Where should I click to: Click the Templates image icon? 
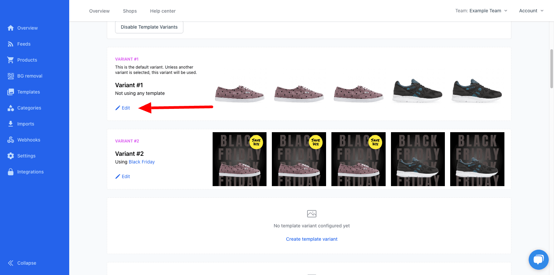(11, 92)
